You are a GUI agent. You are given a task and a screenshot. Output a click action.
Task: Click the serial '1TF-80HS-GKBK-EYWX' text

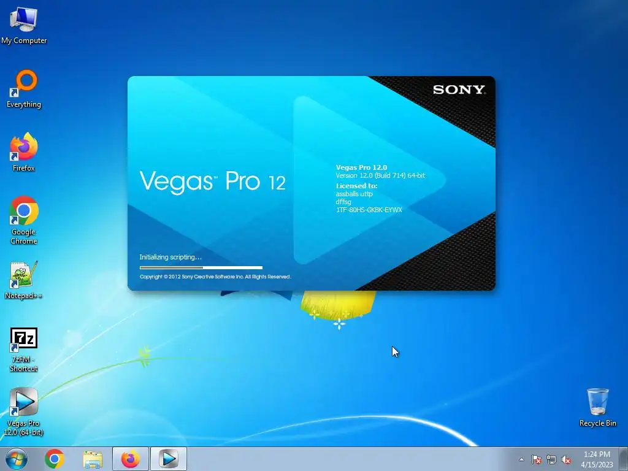pos(369,210)
